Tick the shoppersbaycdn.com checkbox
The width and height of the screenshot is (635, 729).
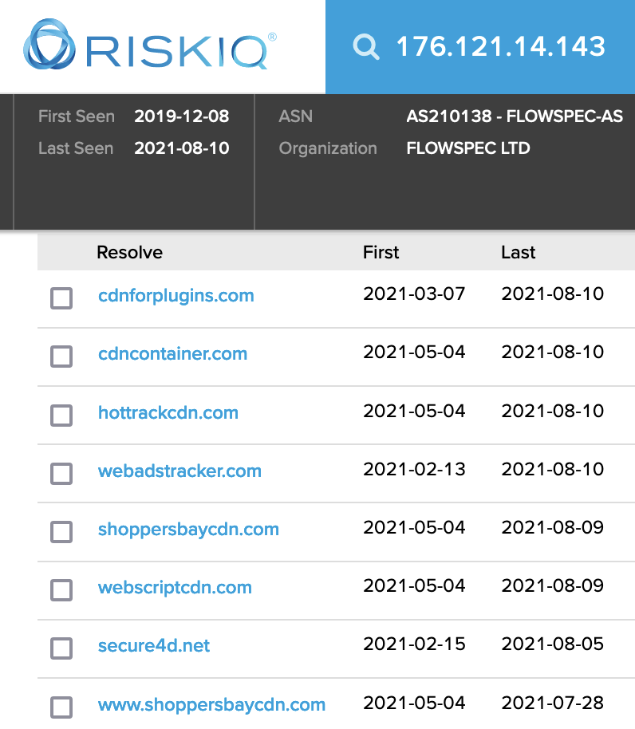(61, 532)
